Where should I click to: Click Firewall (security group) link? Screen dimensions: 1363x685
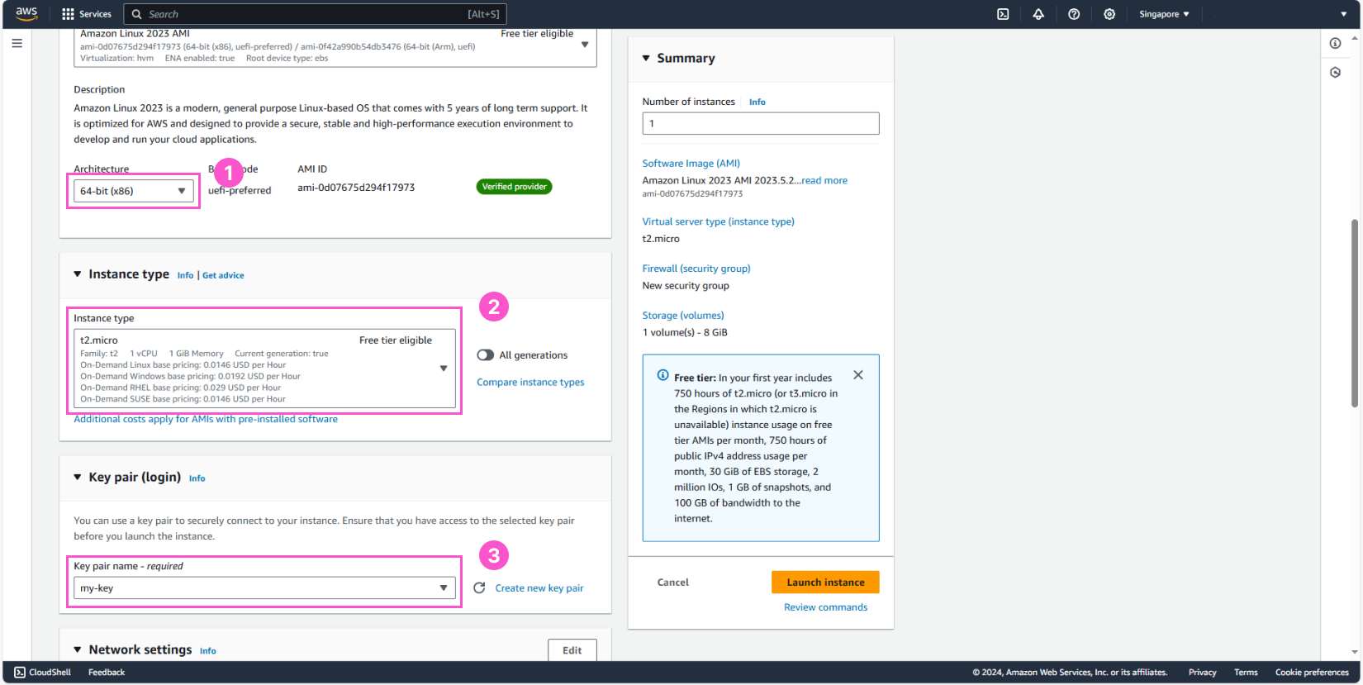pos(696,269)
